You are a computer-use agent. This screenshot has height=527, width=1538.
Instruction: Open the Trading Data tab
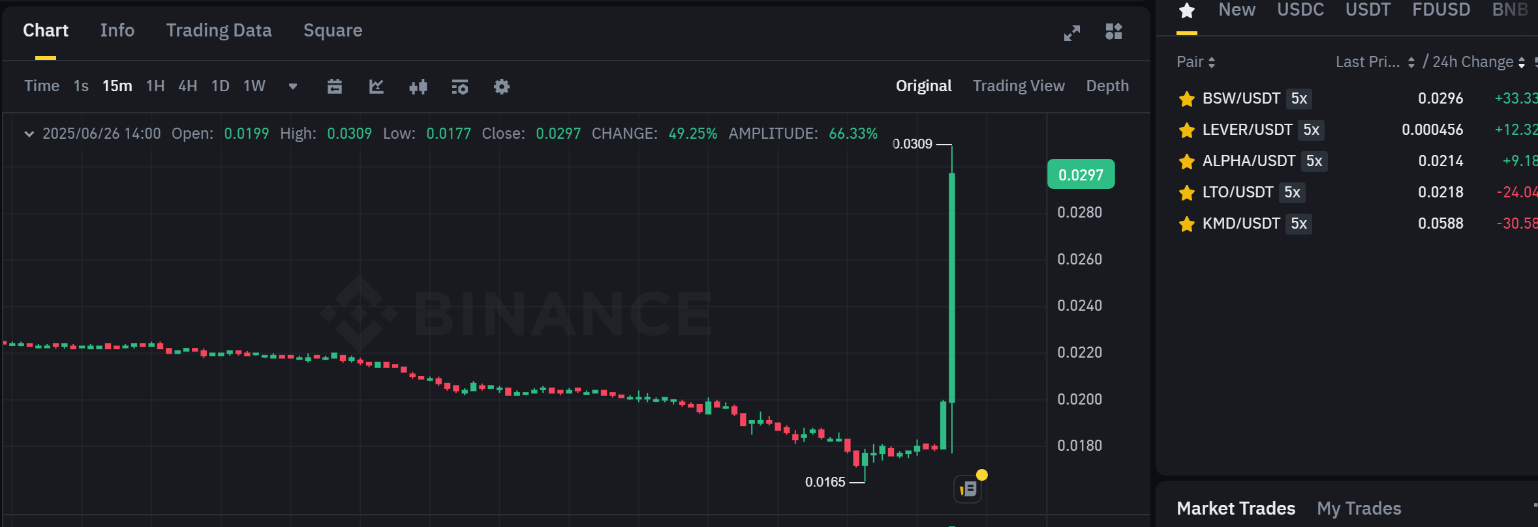219,30
